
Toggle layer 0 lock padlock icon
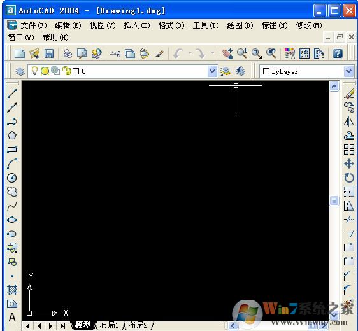tap(67, 71)
